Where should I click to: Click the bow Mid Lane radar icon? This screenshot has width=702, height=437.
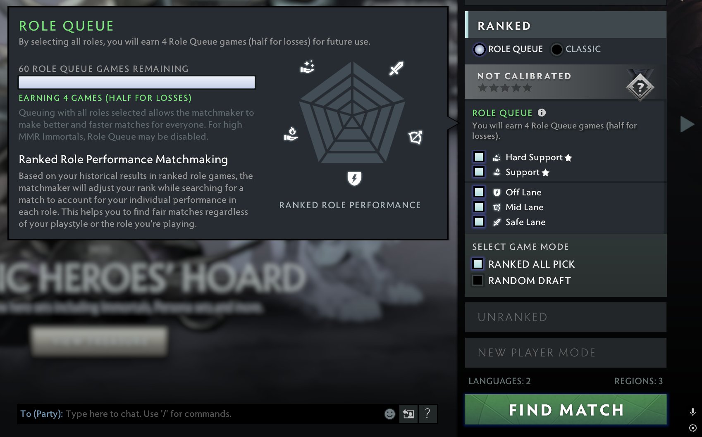pos(415,137)
